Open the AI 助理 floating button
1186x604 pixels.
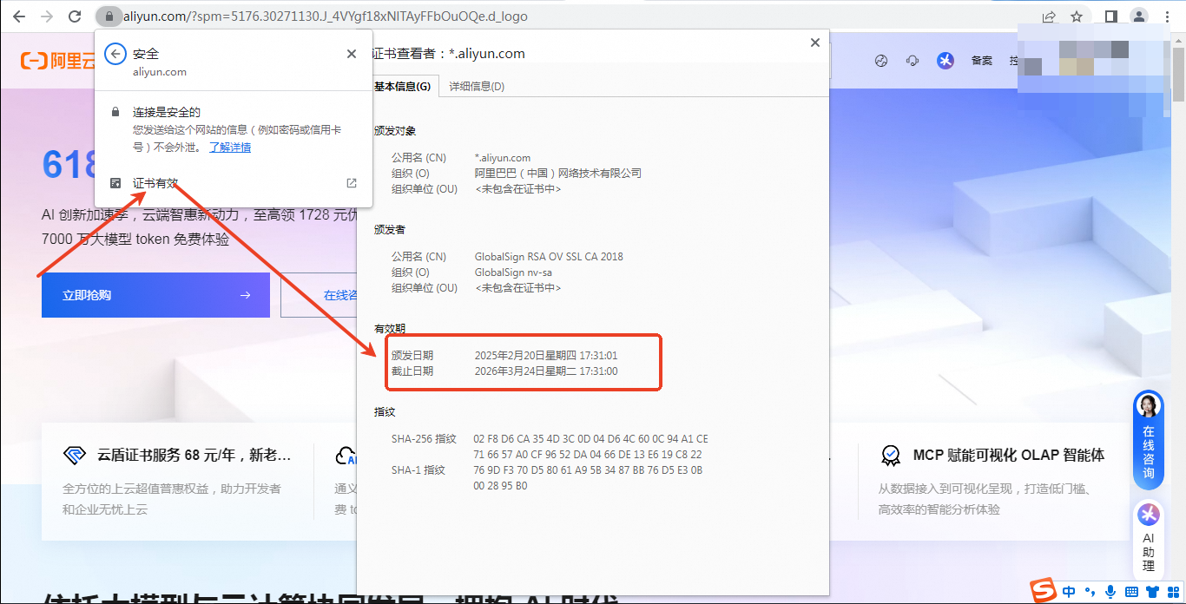[x=1149, y=539]
